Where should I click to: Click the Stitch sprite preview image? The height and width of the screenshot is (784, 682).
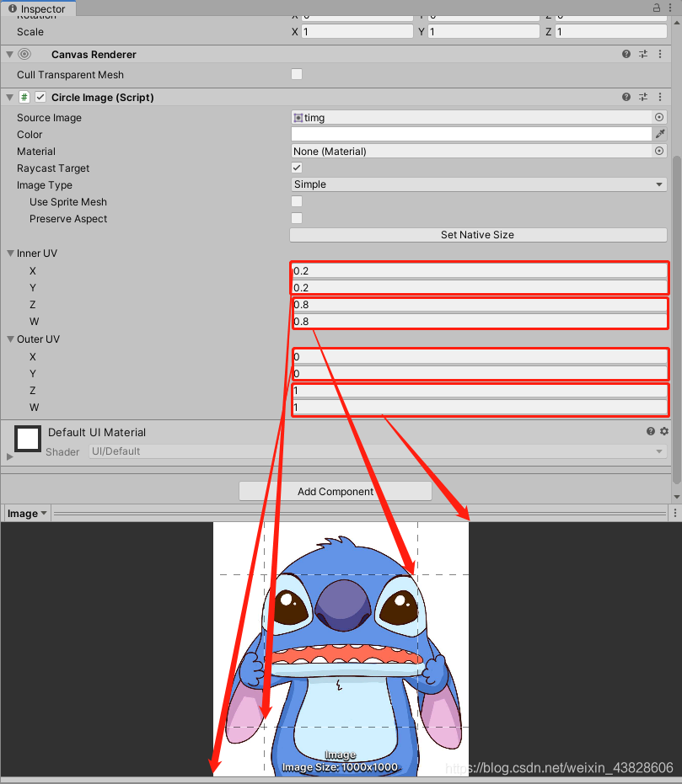341,649
